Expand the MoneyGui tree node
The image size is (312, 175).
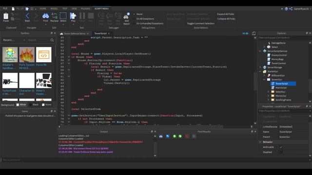click(268, 96)
